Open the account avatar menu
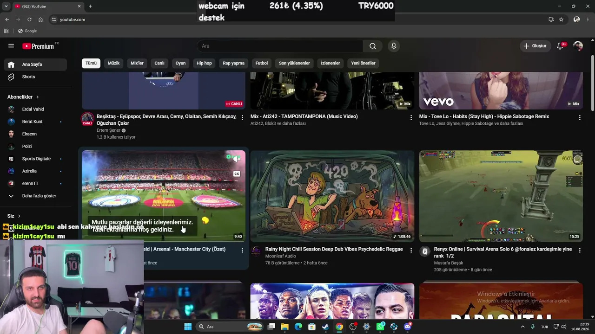Screen dimensions: 595x334 point(578,46)
